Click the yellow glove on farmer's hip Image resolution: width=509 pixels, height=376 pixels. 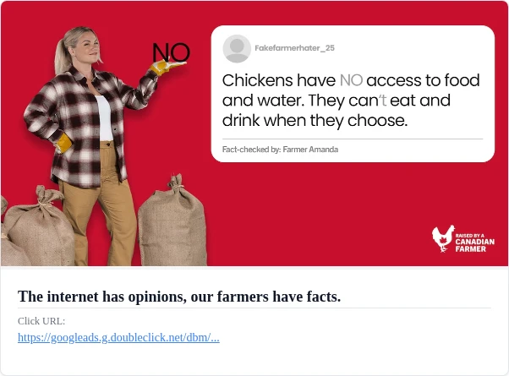coord(63,143)
